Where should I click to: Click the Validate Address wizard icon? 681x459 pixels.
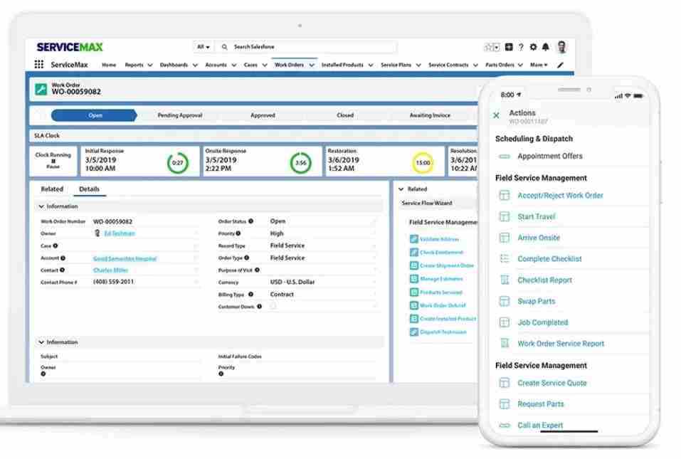tap(414, 240)
